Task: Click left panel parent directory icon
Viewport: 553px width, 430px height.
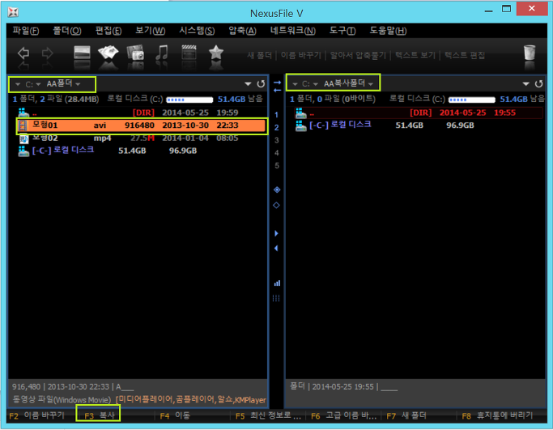Action: click(23, 113)
